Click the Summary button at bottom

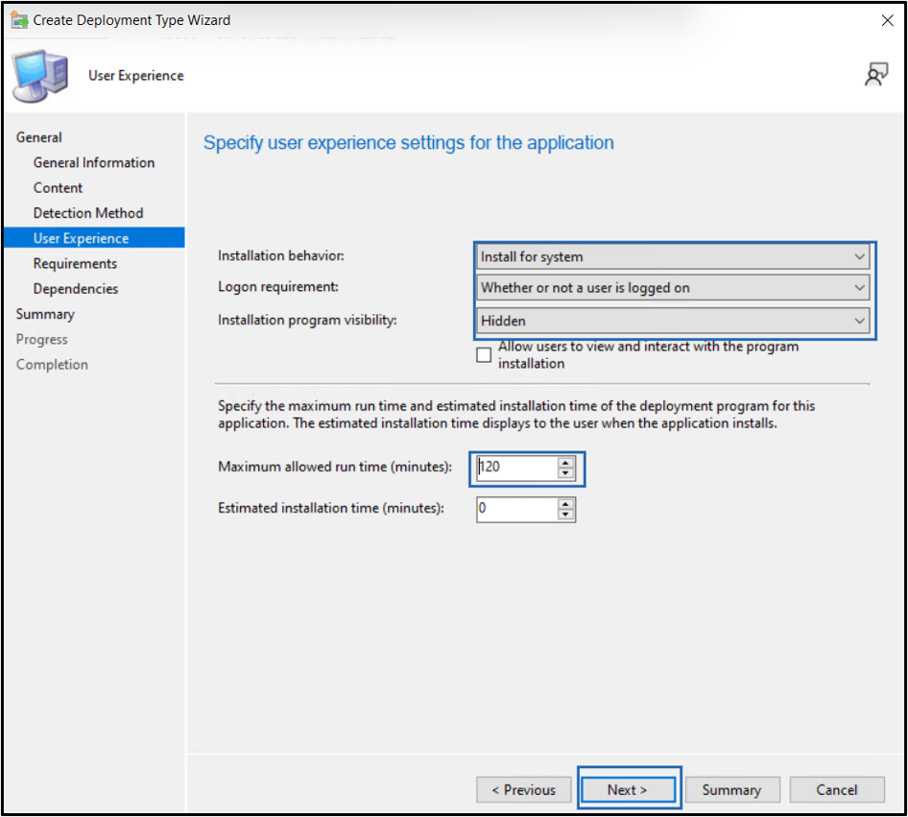click(x=732, y=790)
